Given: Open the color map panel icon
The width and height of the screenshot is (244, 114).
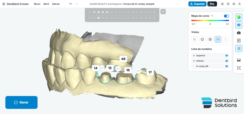Looking at the screenshot, I should click(x=239, y=17).
